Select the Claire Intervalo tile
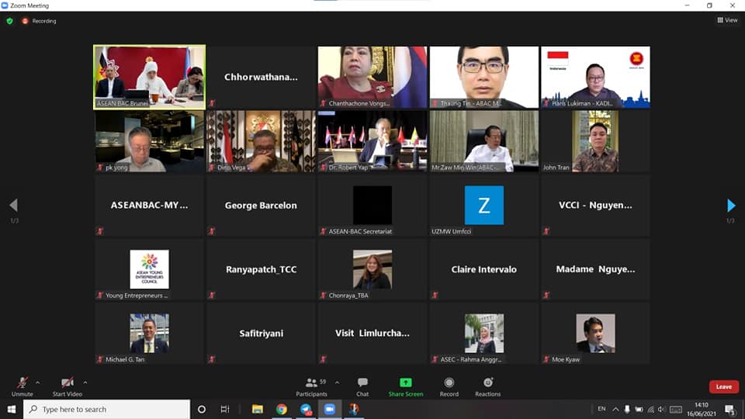The width and height of the screenshot is (745, 419). coord(484,269)
